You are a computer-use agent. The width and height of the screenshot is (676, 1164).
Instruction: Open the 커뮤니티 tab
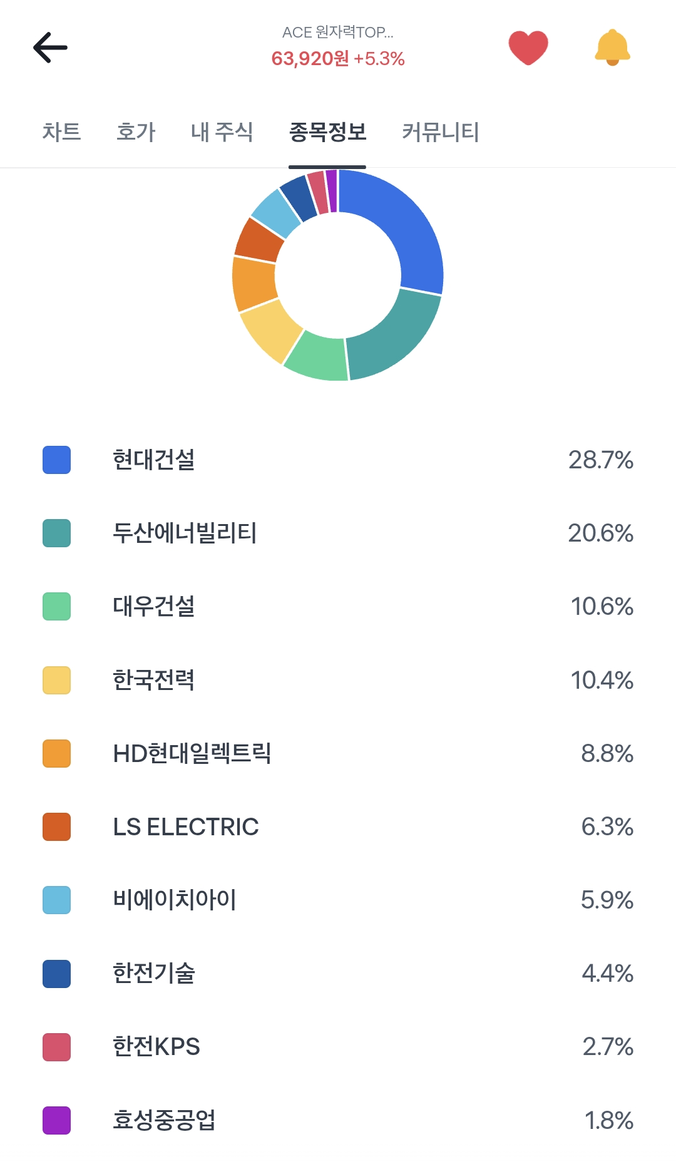pyautogui.click(x=440, y=132)
